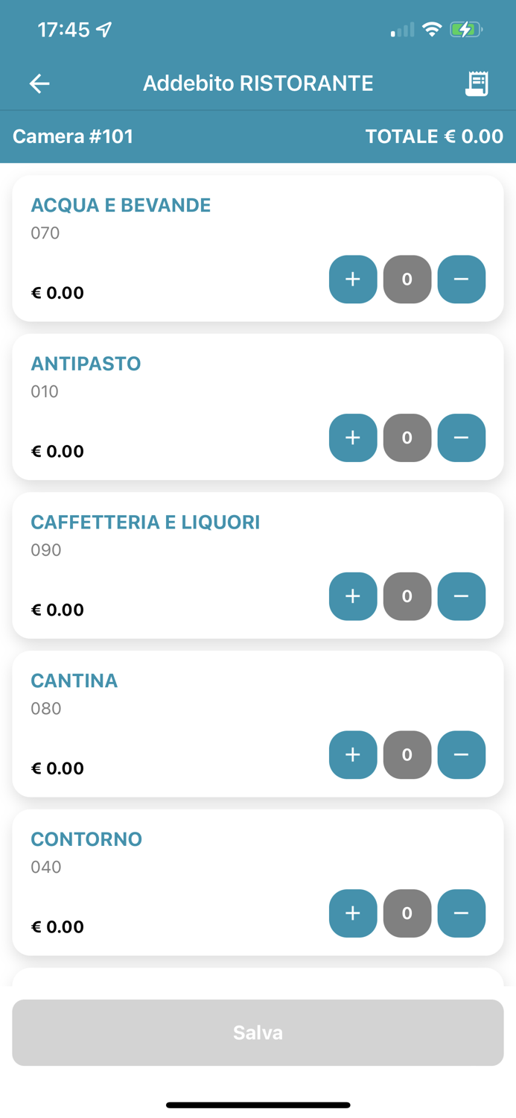Decrement the CANTINA count
Image resolution: width=516 pixels, height=1118 pixels.
[x=461, y=755]
